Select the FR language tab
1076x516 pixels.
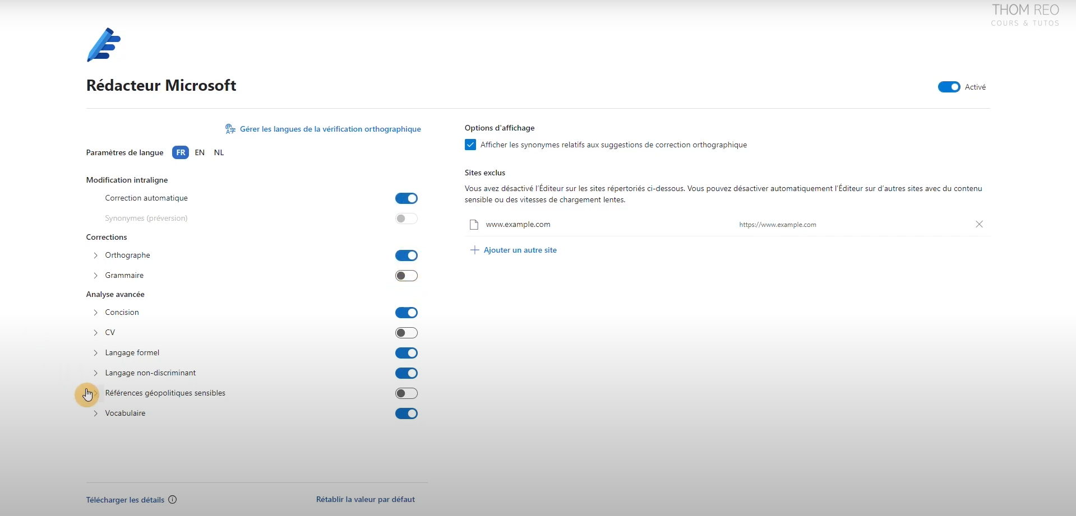click(181, 152)
